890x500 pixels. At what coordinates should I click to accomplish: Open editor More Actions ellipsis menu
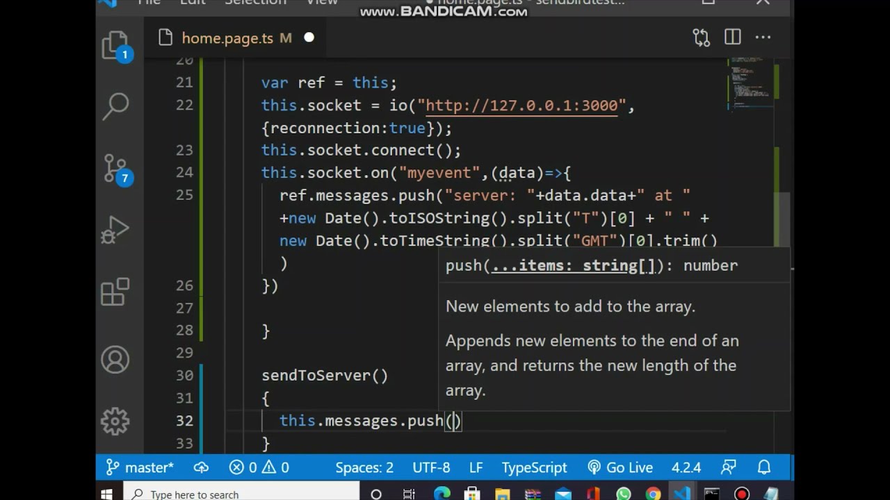(x=763, y=38)
